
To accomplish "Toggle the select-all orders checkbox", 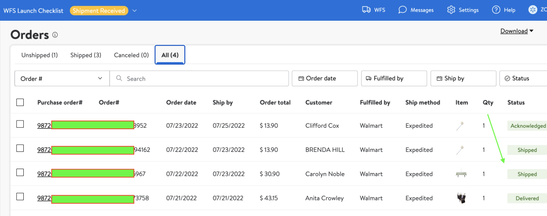I will tap(20, 102).
